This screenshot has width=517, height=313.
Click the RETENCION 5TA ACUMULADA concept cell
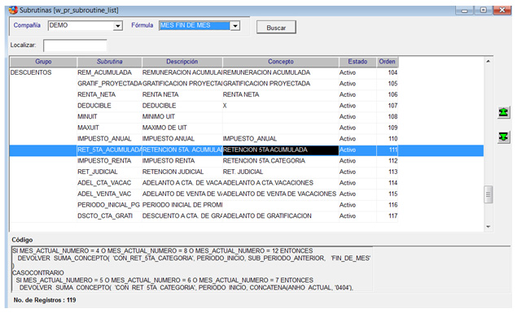pyautogui.click(x=281, y=150)
